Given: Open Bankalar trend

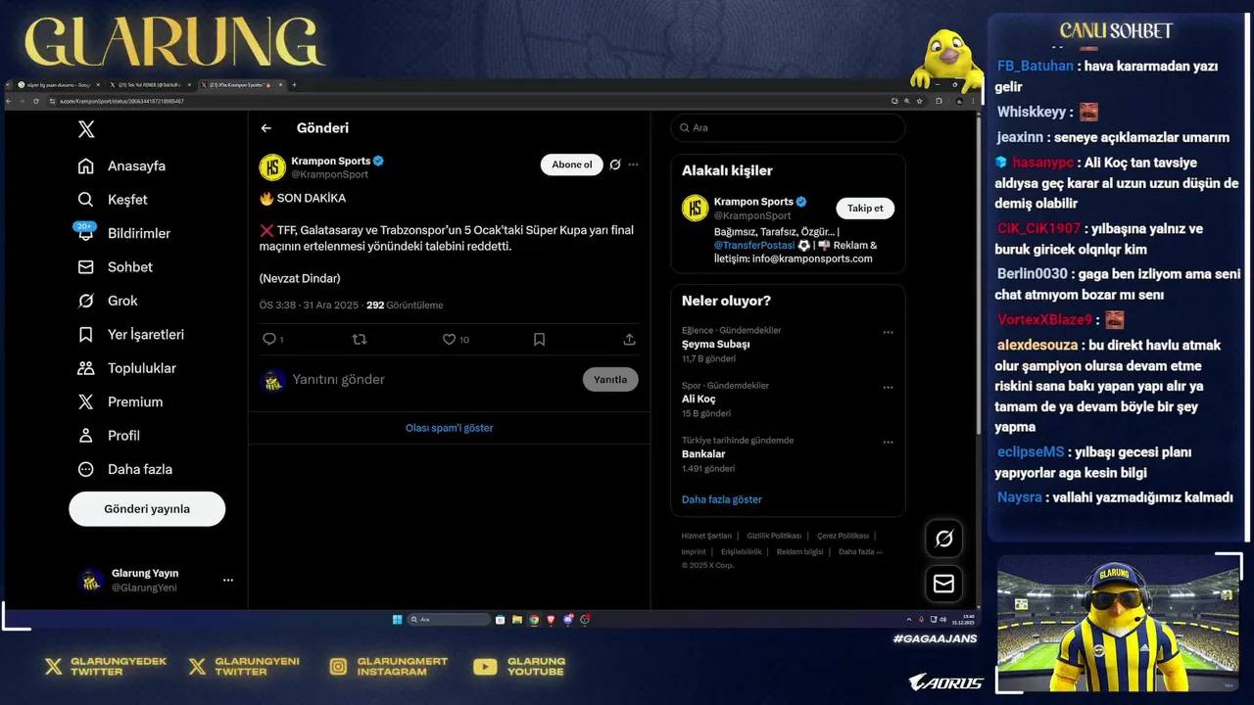Looking at the screenshot, I should pyautogui.click(x=703, y=454).
